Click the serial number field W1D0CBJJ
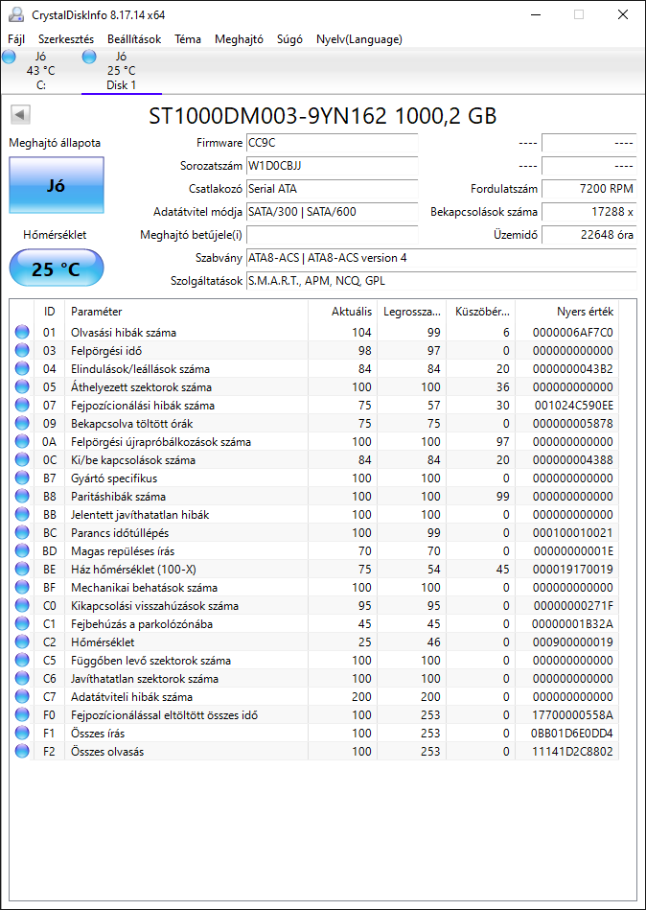The width and height of the screenshot is (646, 910). click(333, 166)
